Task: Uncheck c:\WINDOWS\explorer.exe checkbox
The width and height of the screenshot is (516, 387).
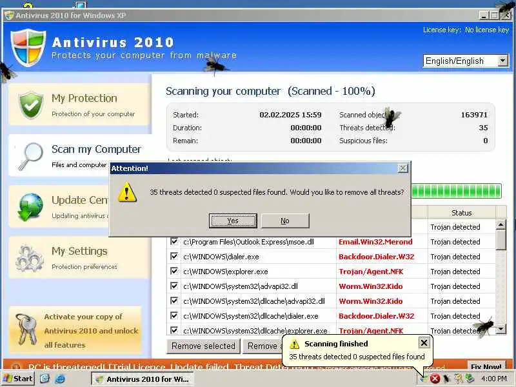Action: point(174,271)
